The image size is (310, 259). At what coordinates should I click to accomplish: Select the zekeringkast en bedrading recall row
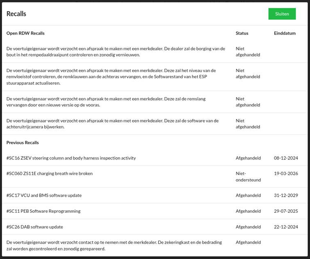[x=155, y=245]
